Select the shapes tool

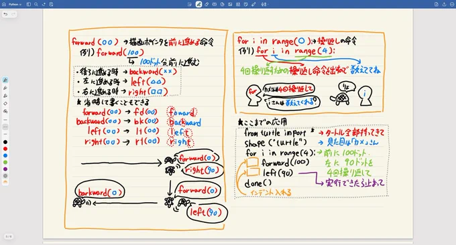click(222, 5)
